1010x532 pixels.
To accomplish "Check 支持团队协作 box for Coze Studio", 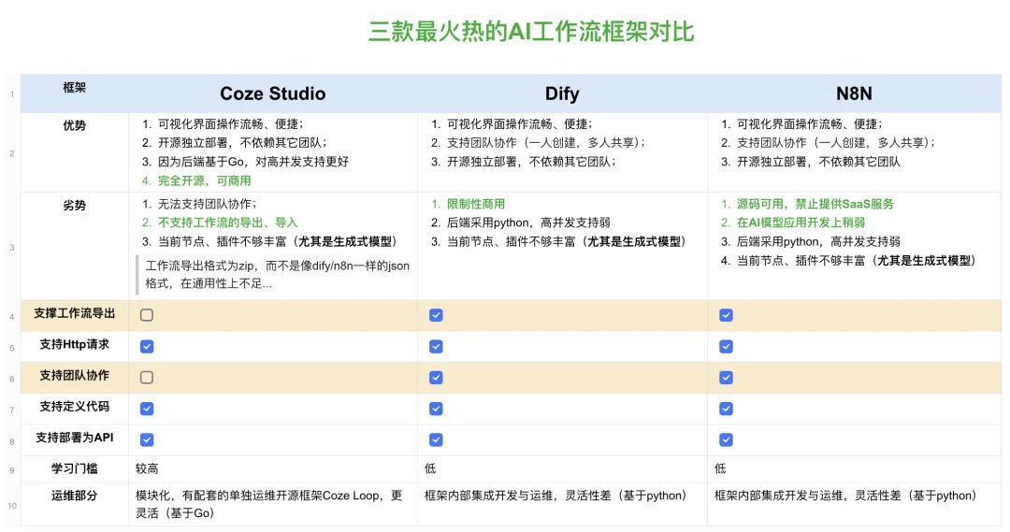I will click(x=147, y=378).
